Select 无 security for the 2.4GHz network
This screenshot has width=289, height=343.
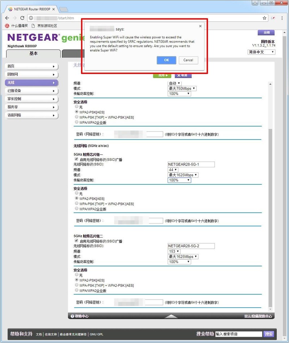77,106
